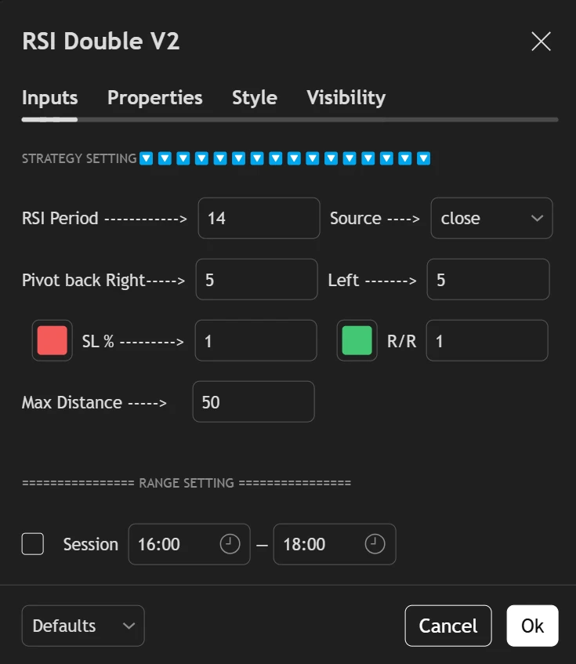Switch to the Properties tab
The width and height of the screenshot is (576, 664).
[x=154, y=98]
